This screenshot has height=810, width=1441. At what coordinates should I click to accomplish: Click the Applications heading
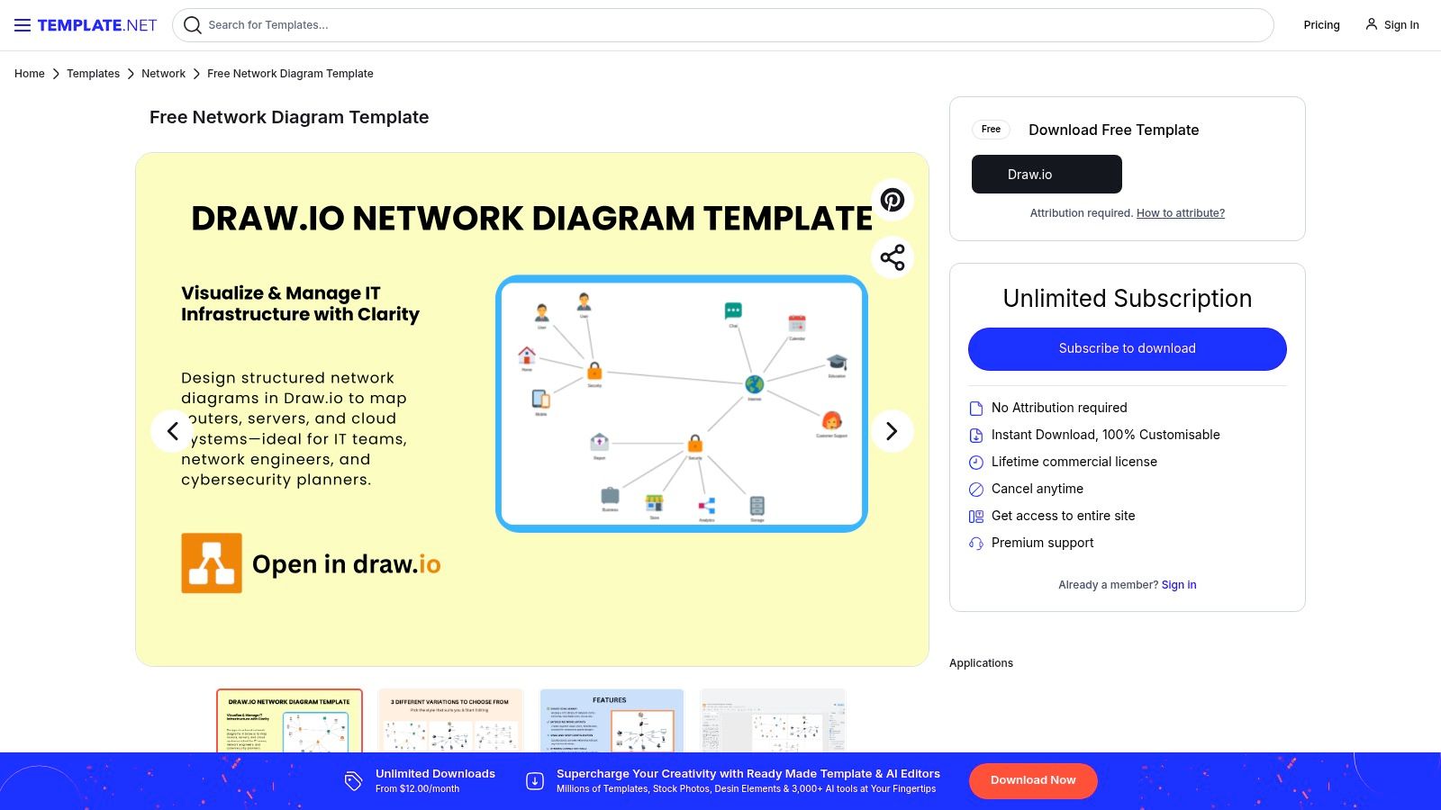click(981, 663)
